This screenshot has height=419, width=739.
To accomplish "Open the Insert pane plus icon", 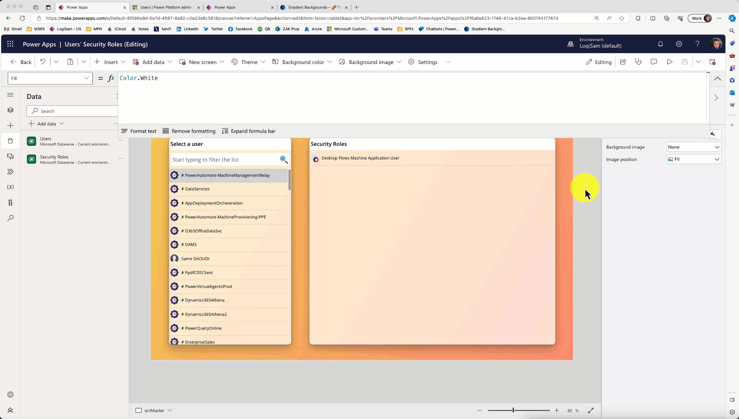I will pos(10,126).
